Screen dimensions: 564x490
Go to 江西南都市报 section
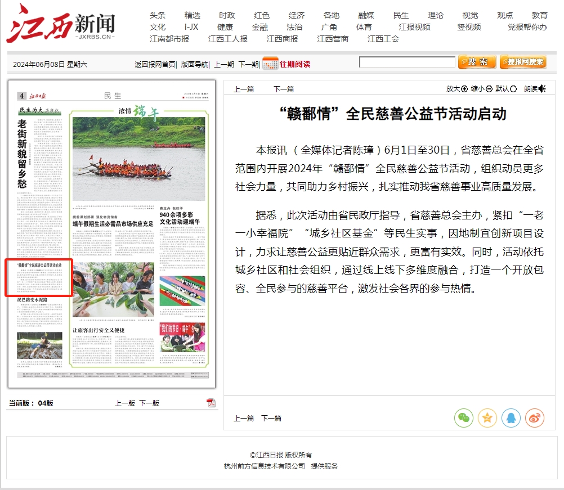(169, 39)
